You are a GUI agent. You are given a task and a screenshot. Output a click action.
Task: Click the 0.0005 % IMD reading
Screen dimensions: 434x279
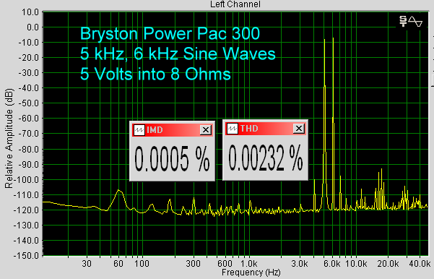[172, 159]
